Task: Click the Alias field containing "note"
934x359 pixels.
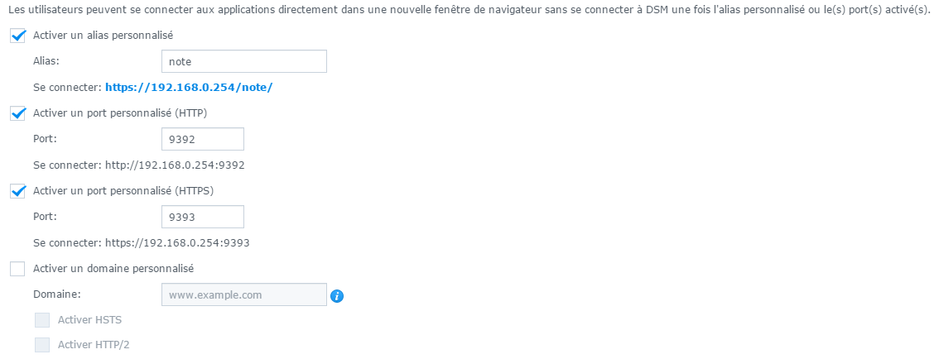Action: pyautogui.click(x=243, y=62)
